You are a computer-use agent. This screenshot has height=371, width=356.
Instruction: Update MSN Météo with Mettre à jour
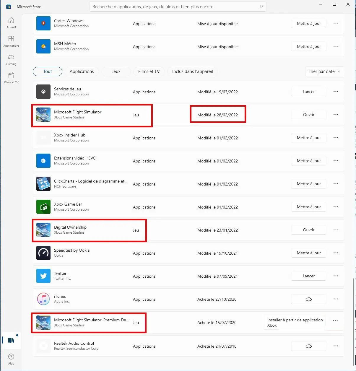pos(309,46)
